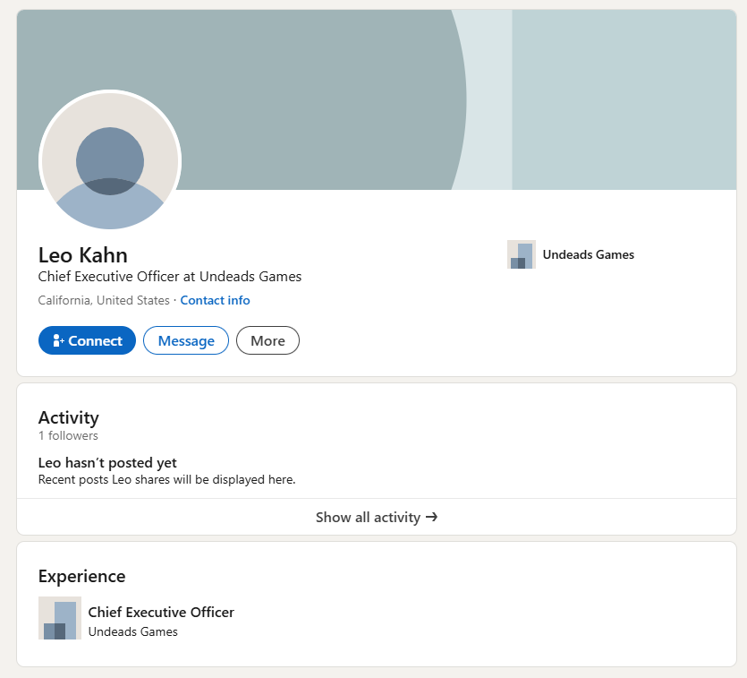The image size is (747, 678).
Task: Click the Activity section heading
Action: click(69, 417)
